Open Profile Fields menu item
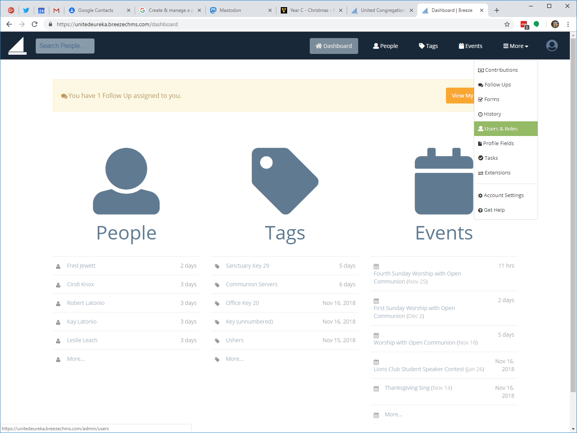The width and height of the screenshot is (577, 433). pos(506,143)
